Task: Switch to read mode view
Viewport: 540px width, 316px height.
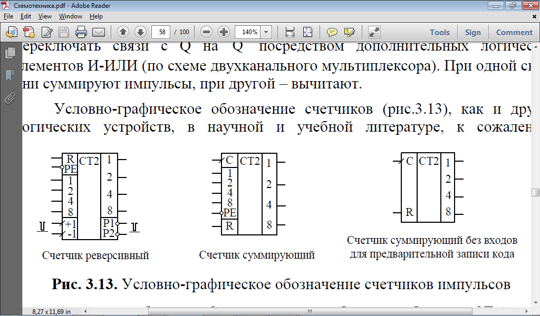Action: [x=374, y=32]
